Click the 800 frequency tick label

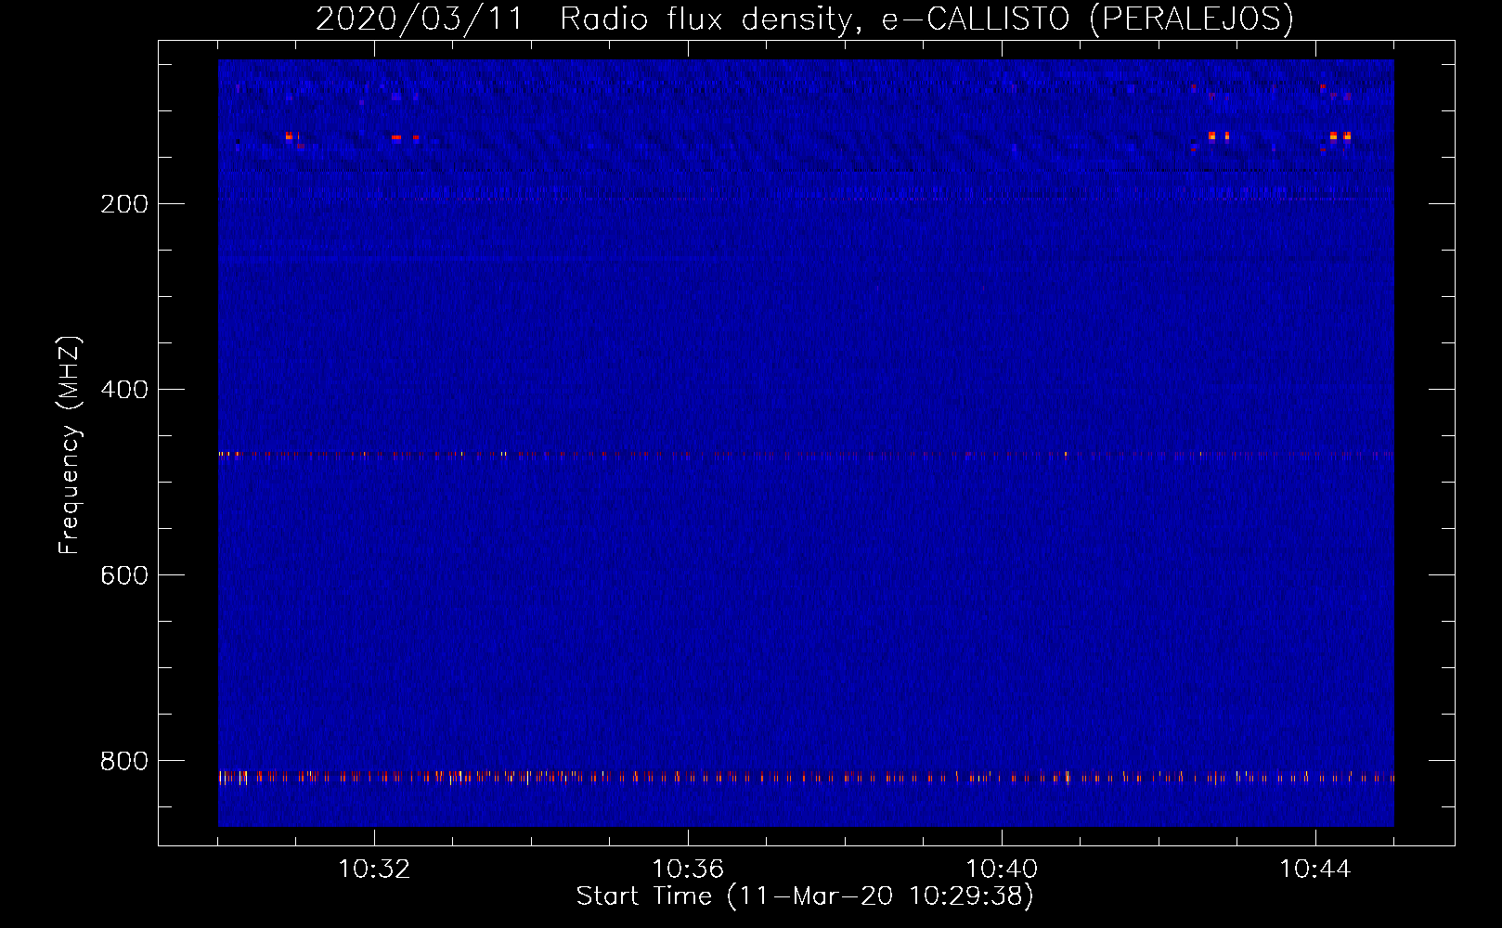tap(124, 761)
